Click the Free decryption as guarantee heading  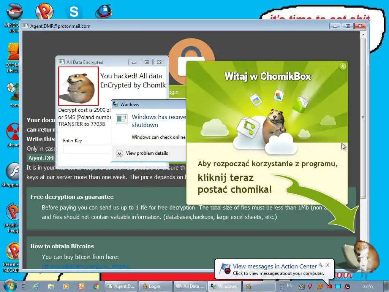[x=72, y=197]
